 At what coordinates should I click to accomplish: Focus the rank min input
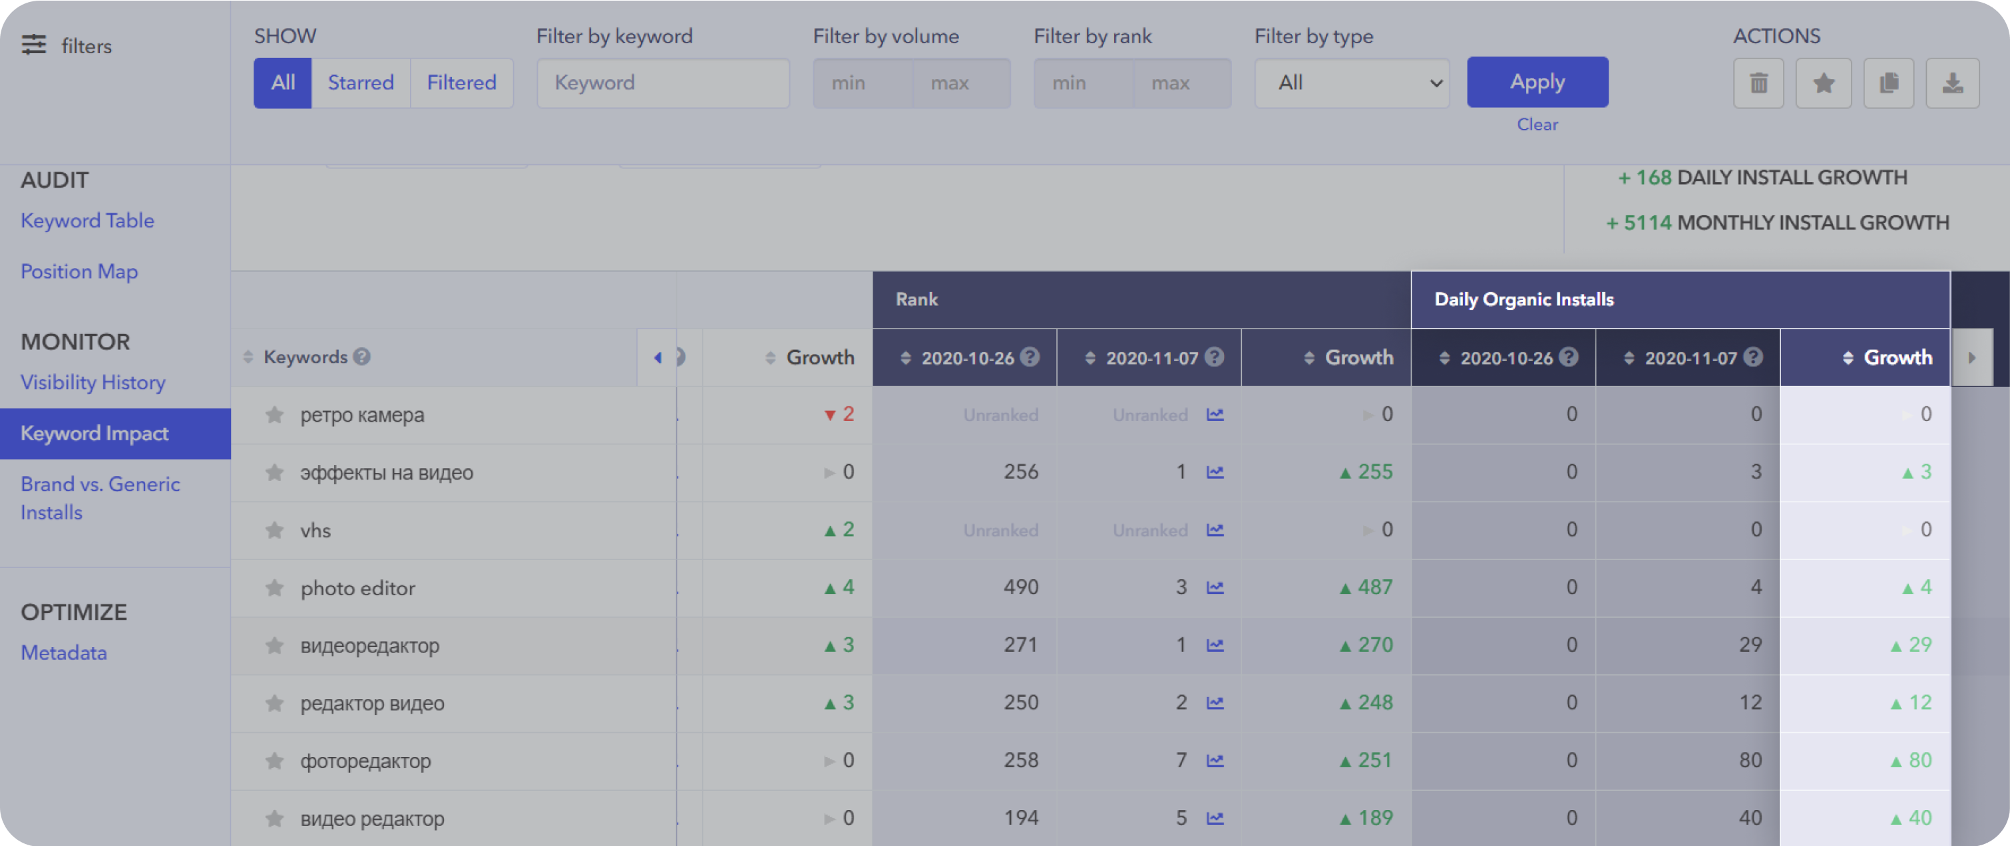pyautogui.click(x=1084, y=82)
